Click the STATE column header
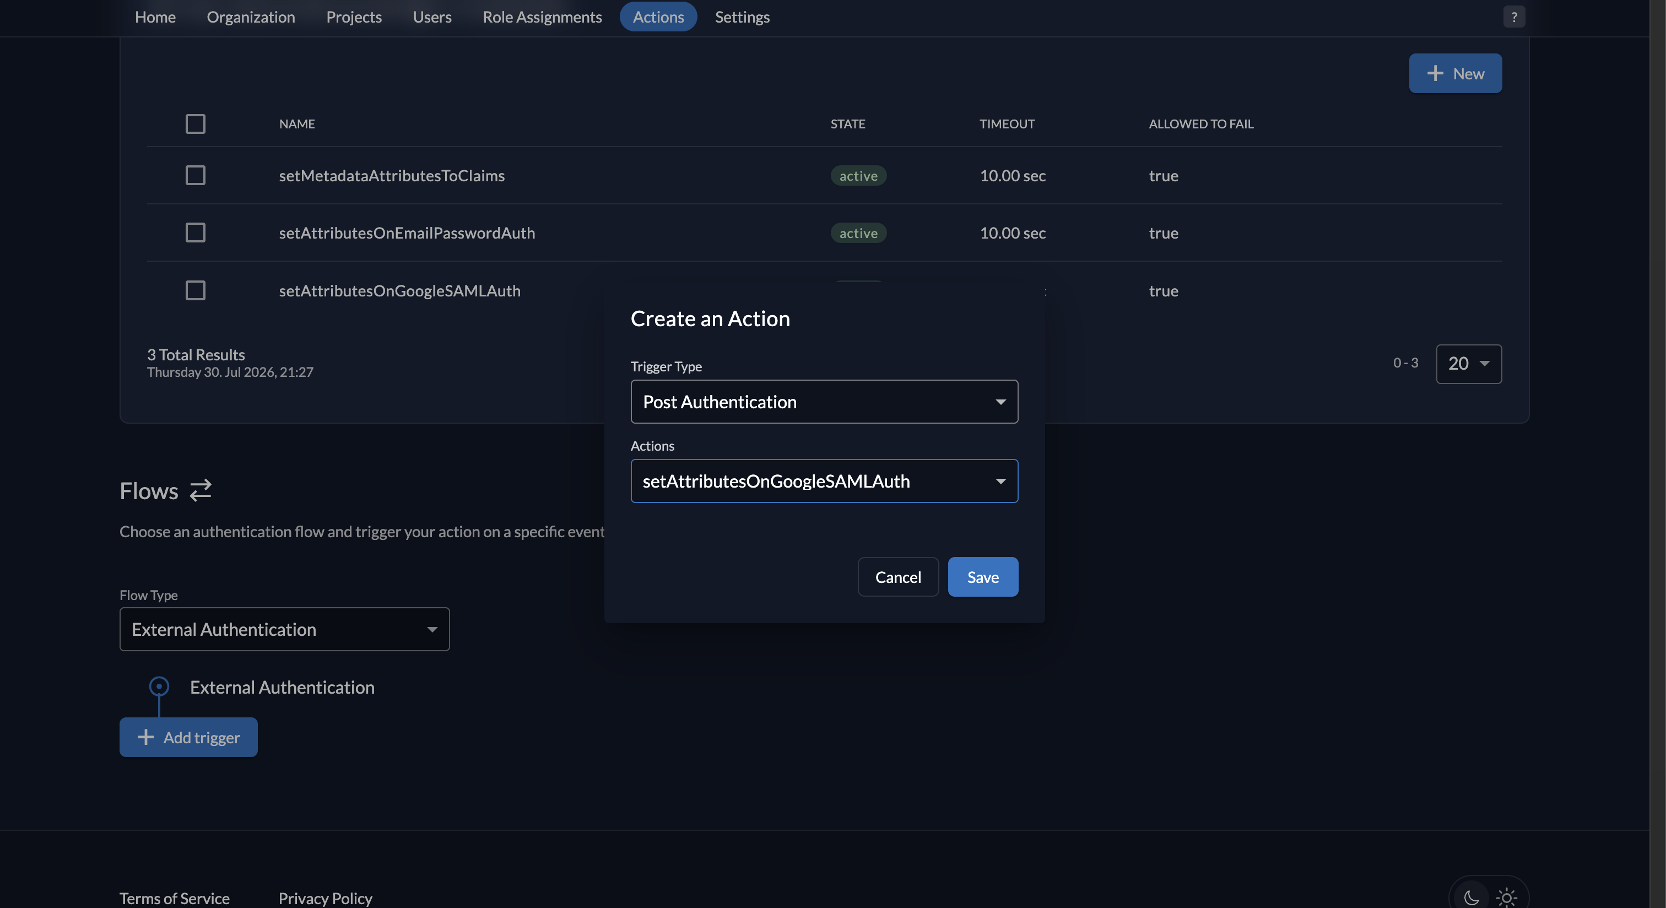 (x=848, y=123)
